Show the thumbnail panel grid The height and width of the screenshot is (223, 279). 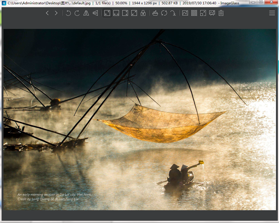(x=194, y=13)
